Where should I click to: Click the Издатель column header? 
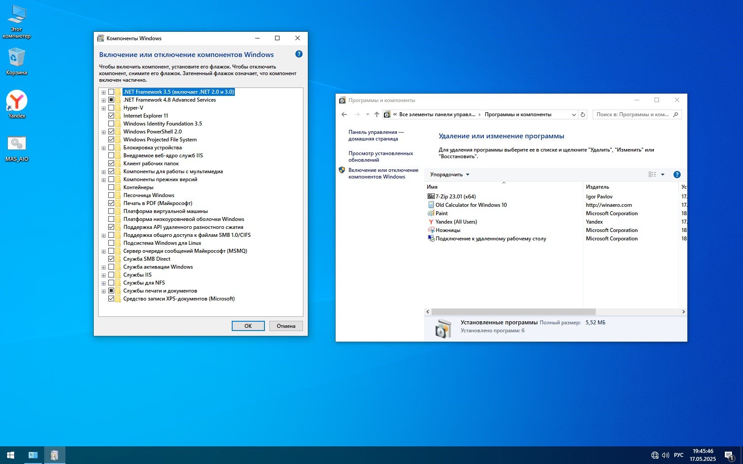coord(597,187)
